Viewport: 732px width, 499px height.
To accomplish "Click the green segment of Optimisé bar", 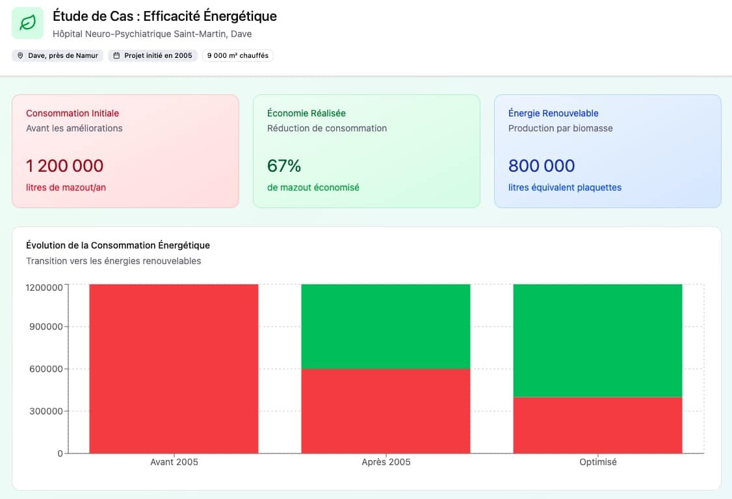I will pyautogui.click(x=597, y=340).
